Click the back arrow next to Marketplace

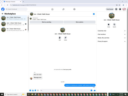(x=3, y=14)
